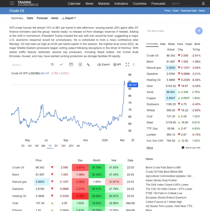Click the Add to your site button
This screenshot has height=211, width=210.
191,148
